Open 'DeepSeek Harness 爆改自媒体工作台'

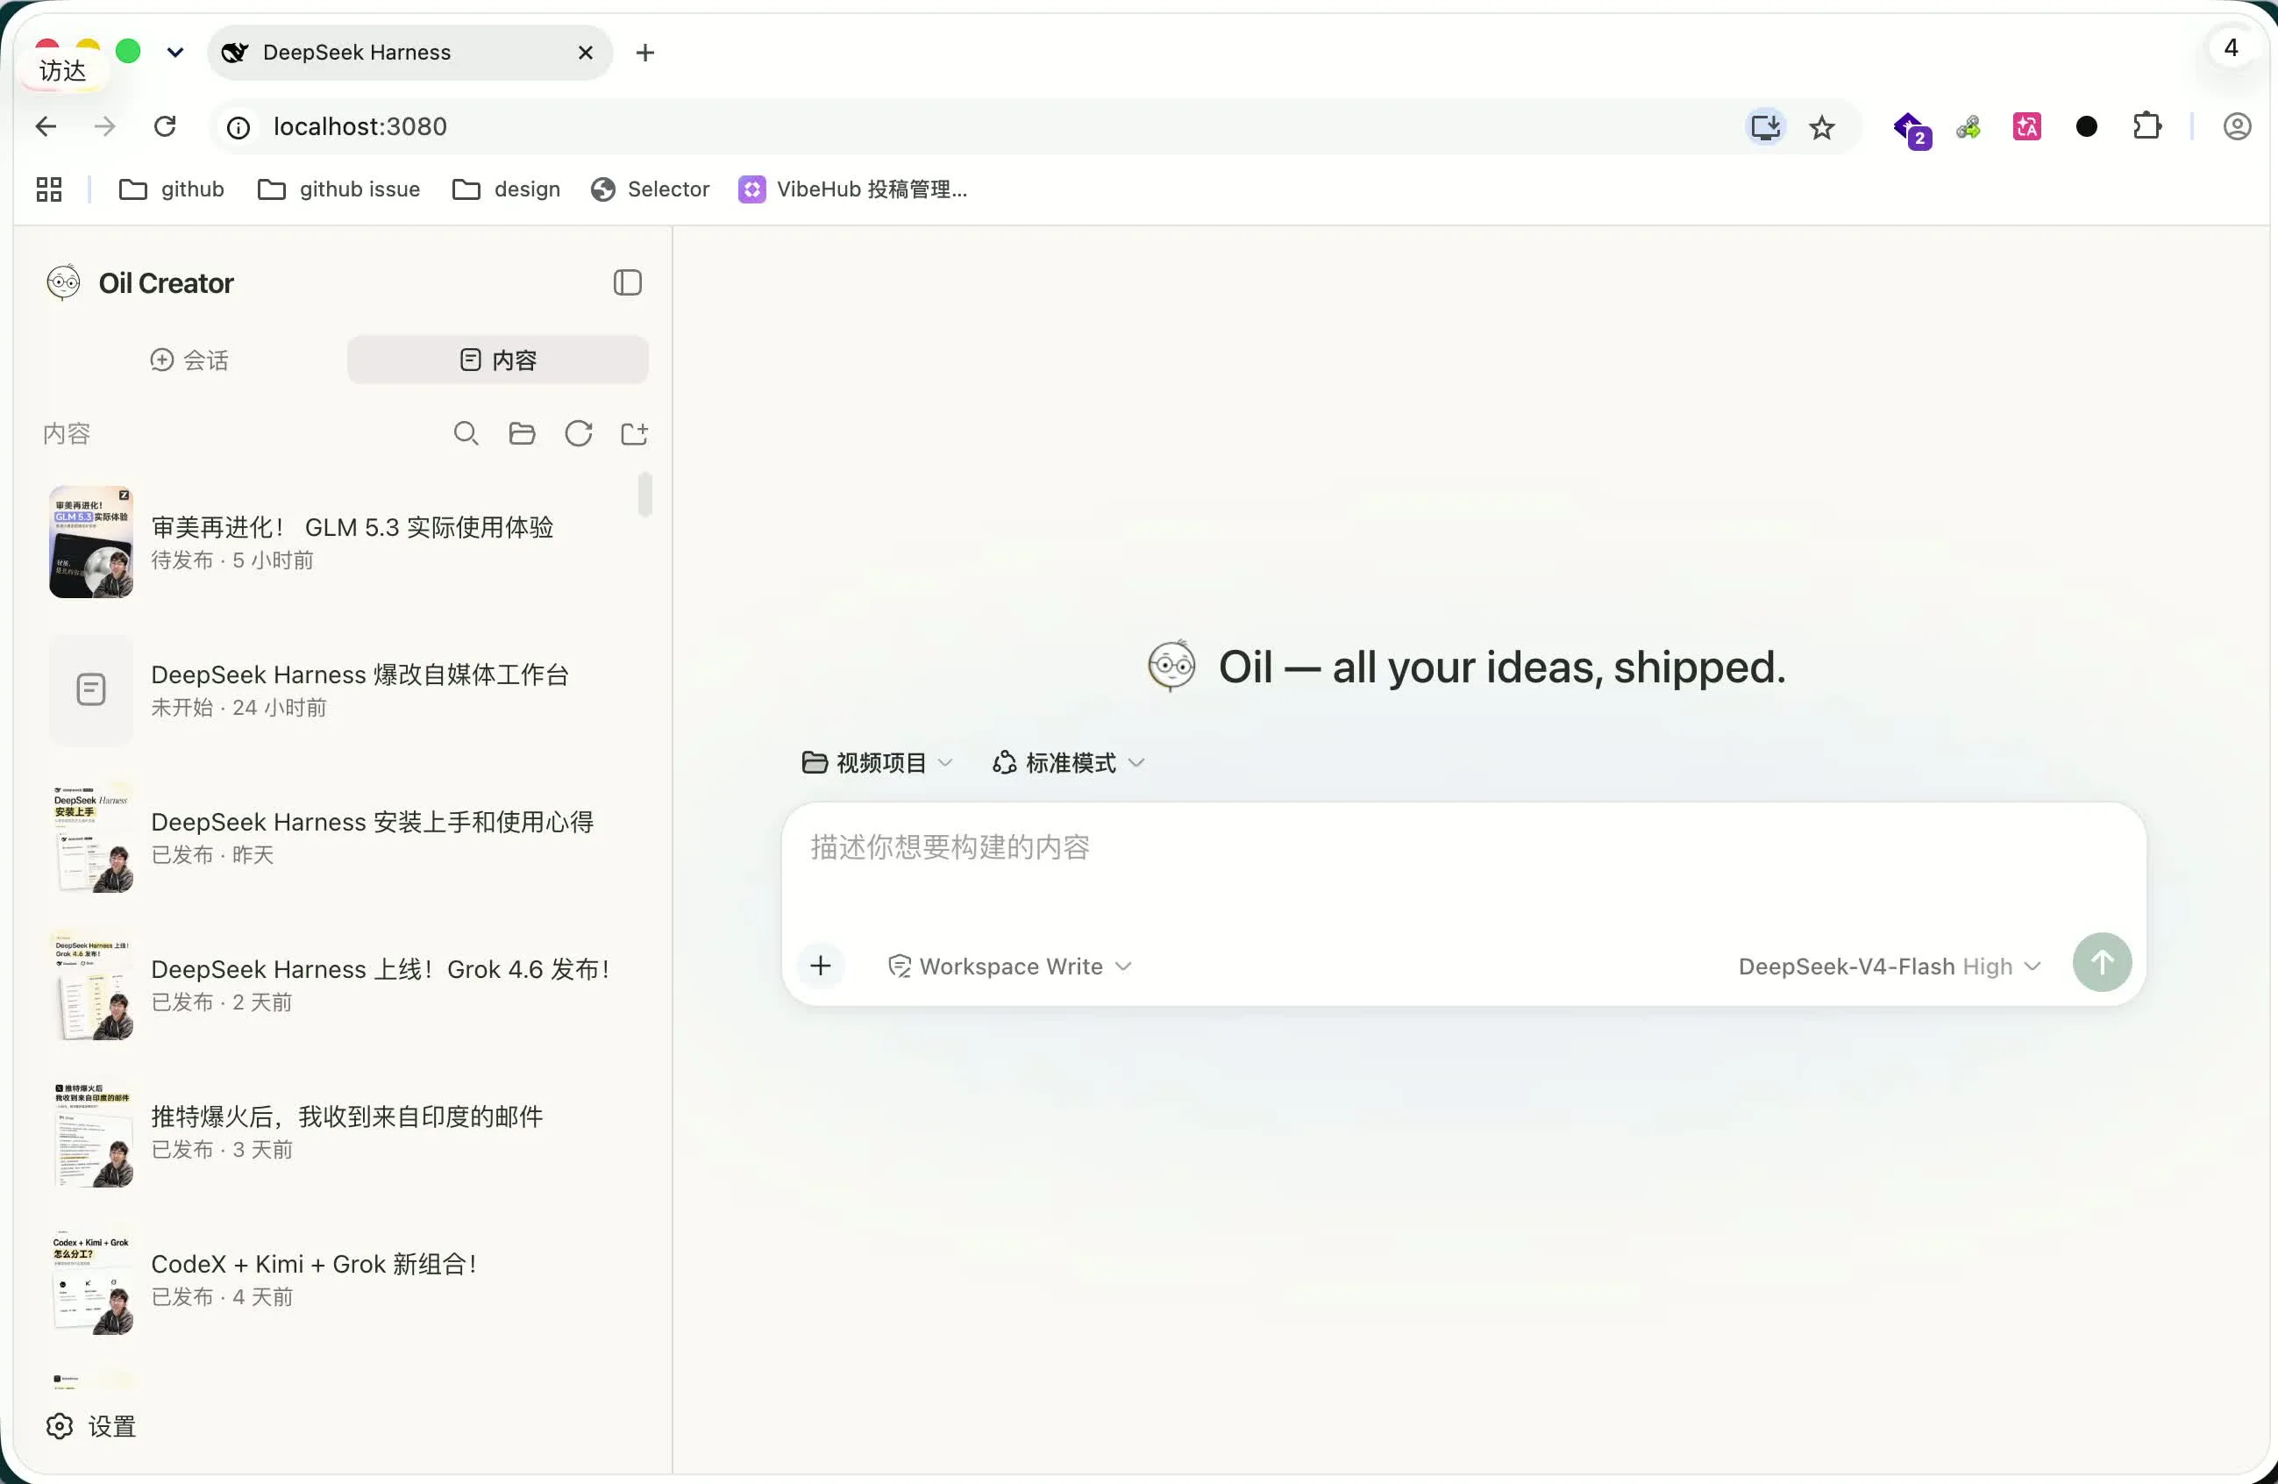359,675
